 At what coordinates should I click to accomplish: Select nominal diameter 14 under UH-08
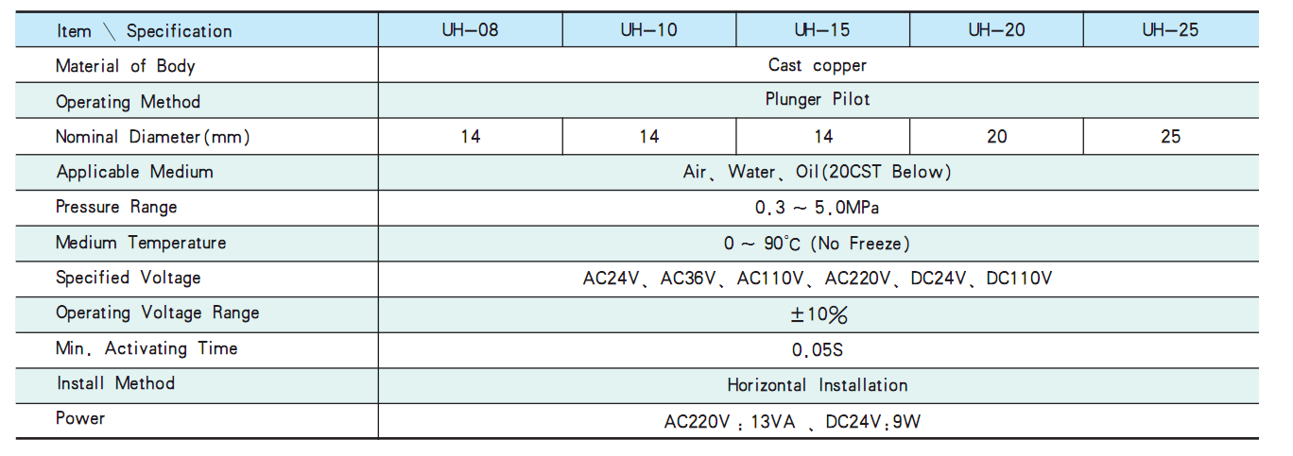471,137
